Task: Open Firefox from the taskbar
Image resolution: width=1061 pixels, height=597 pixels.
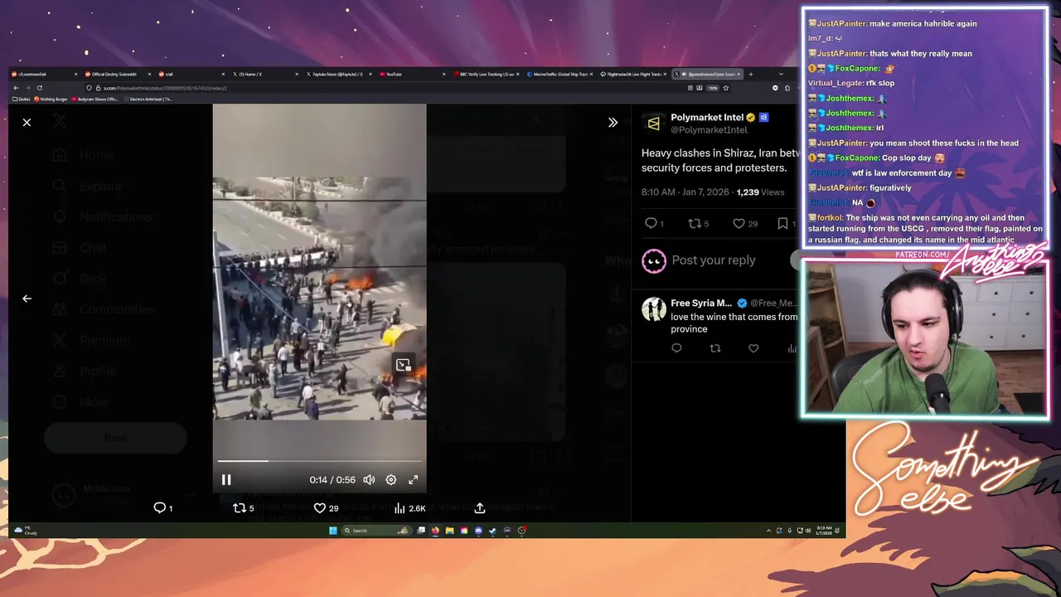Action: [x=435, y=531]
